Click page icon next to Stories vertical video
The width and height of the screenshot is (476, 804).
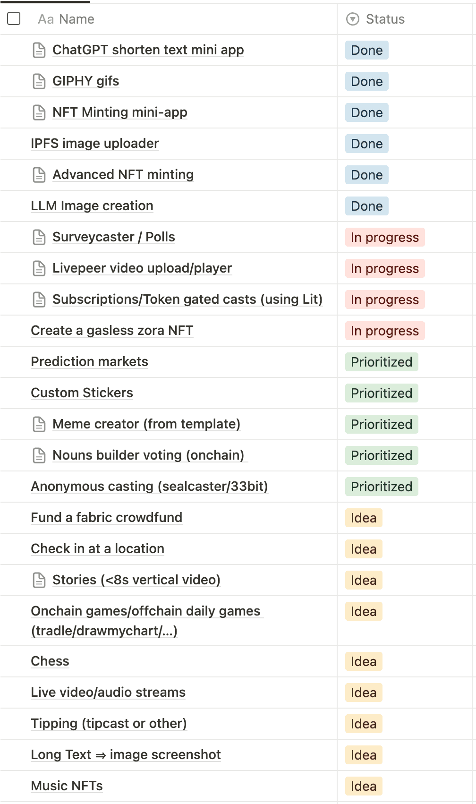(x=39, y=580)
